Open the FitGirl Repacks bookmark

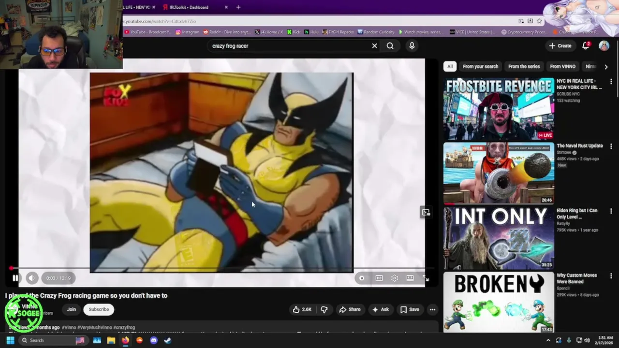click(x=338, y=32)
